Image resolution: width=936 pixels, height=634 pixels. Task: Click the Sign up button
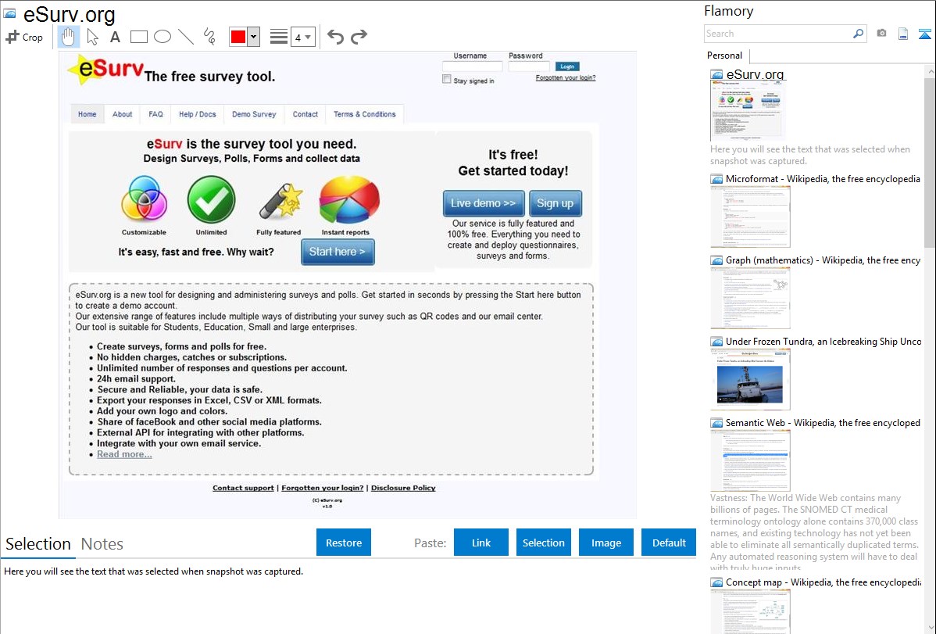tap(556, 203)
